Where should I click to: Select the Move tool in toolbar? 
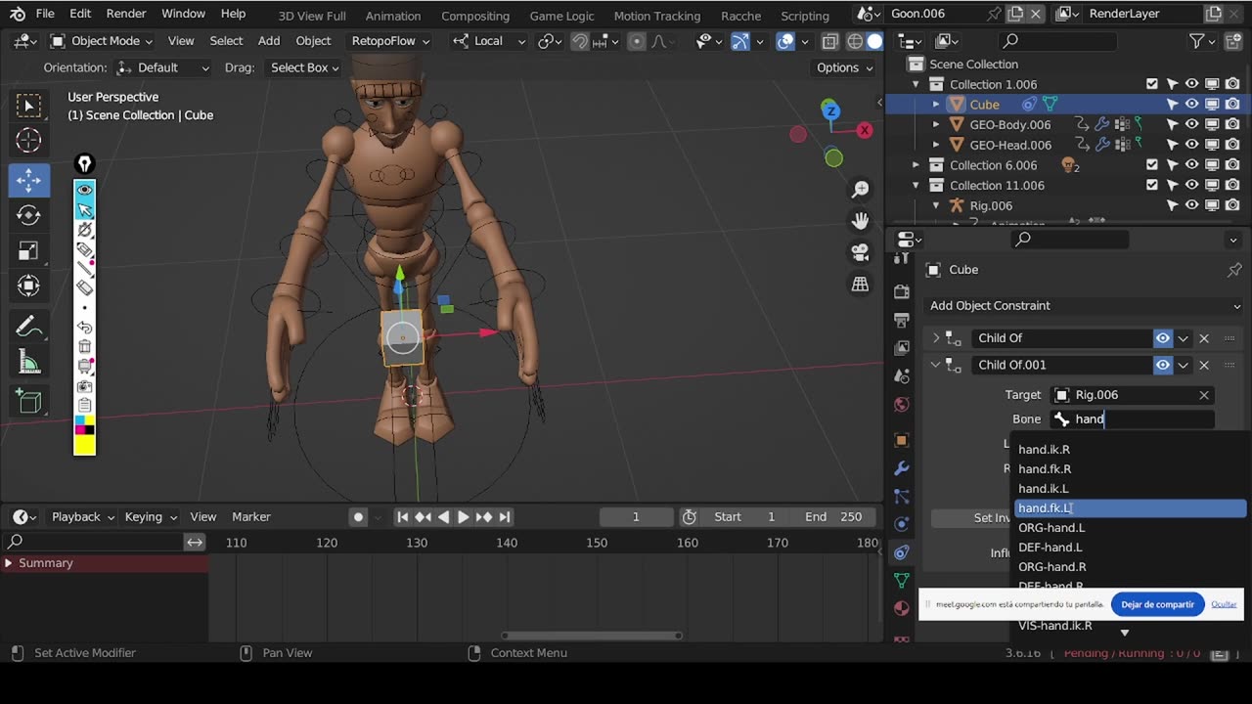[28, 179]
